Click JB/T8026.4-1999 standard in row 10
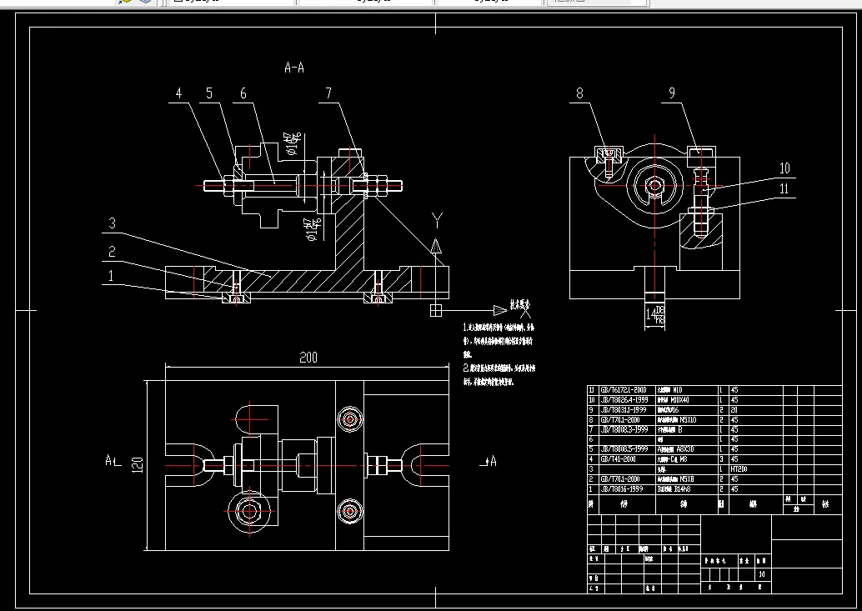862x611 pixels. pyautogui.click(x=624, y=400)
